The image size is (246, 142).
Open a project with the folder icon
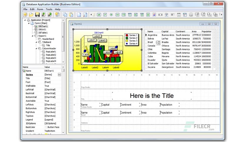pos(31,15)
